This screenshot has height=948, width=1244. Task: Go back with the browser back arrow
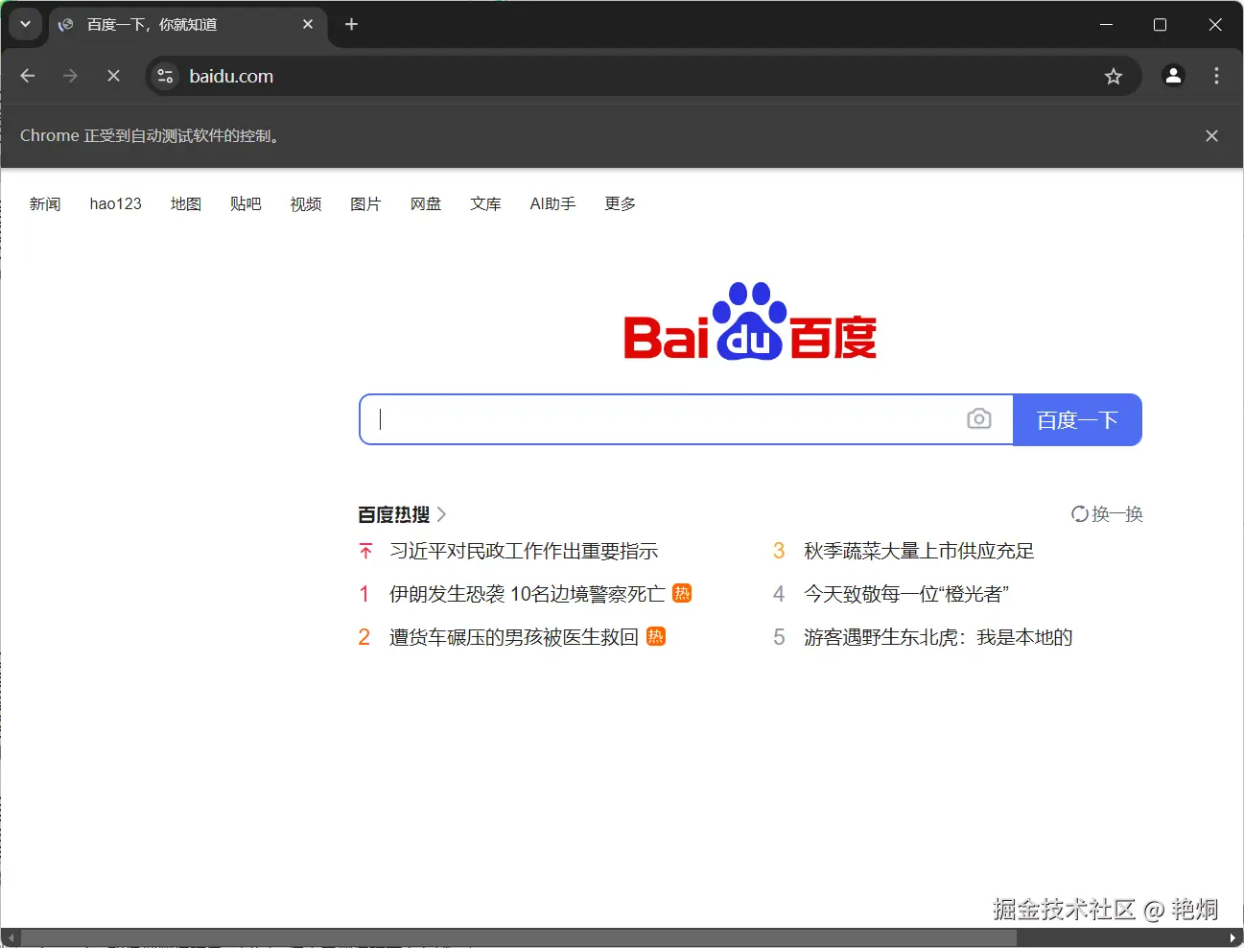28,76
